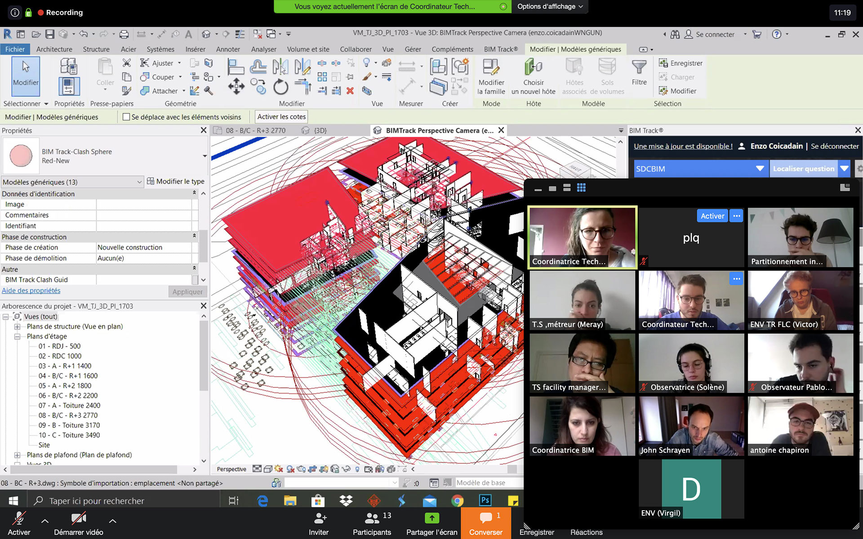863x539 pixels.
Task: Click Une mise à jour est disponible link
Action: tap(683, 146)
